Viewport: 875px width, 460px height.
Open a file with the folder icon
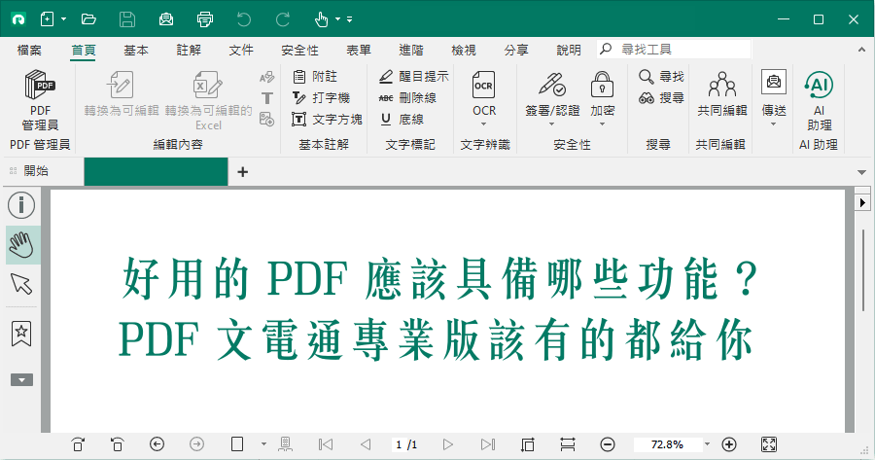tap(88, 19)
